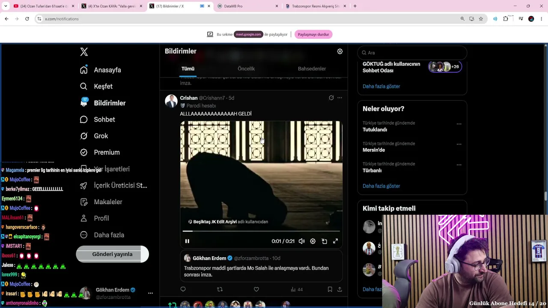Viewport: 548px width, 308px height.
Task: Seek along the video progress bar
Action: point(261,231)
